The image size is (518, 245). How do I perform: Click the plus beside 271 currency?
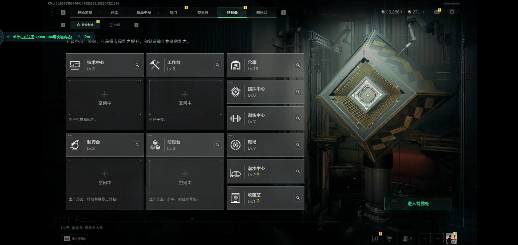click(x=423, y=12)
